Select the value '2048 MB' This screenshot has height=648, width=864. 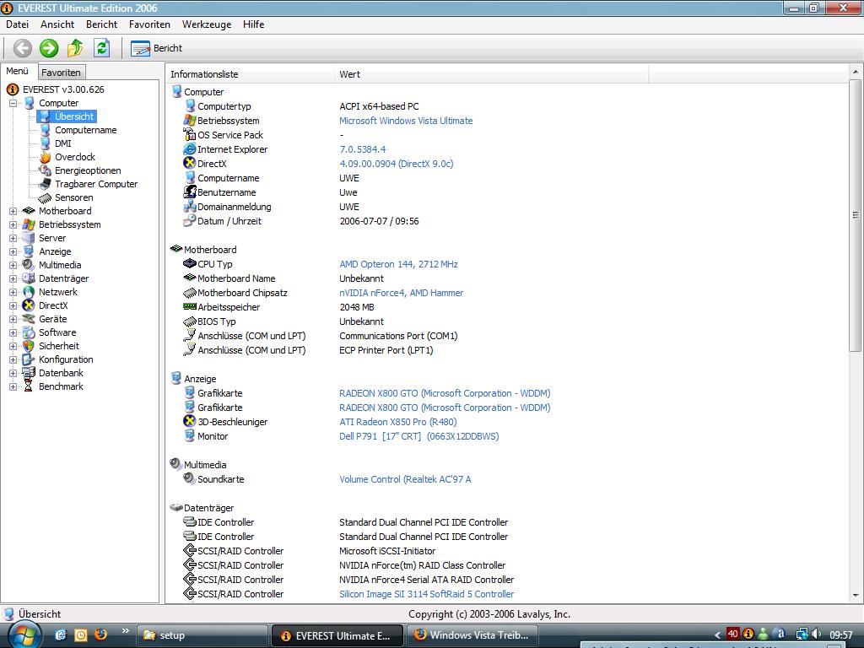pyautogui.click(x=357, y=307)
